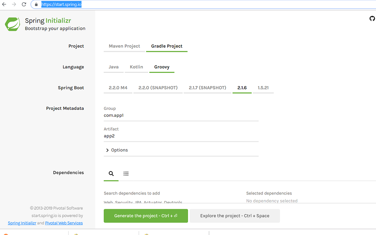Switch the language to Kotlin
The image size is (376, 235).
coord(136,67)
